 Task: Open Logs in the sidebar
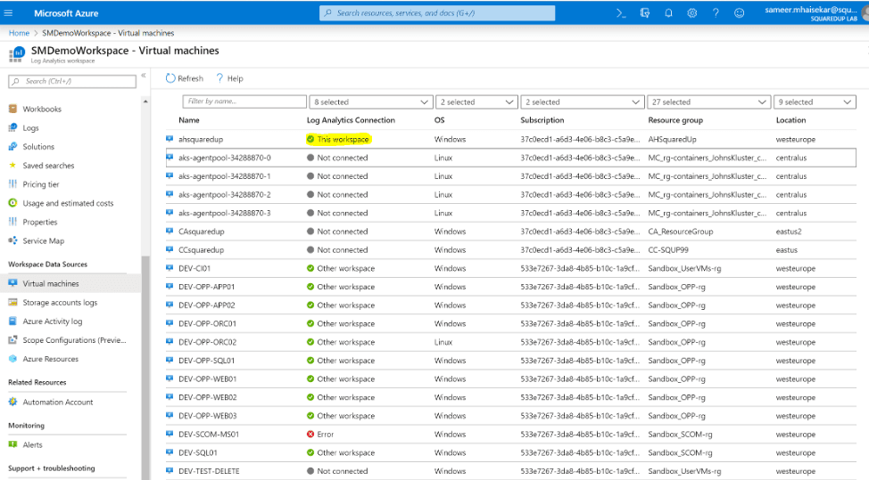point(30,128)
